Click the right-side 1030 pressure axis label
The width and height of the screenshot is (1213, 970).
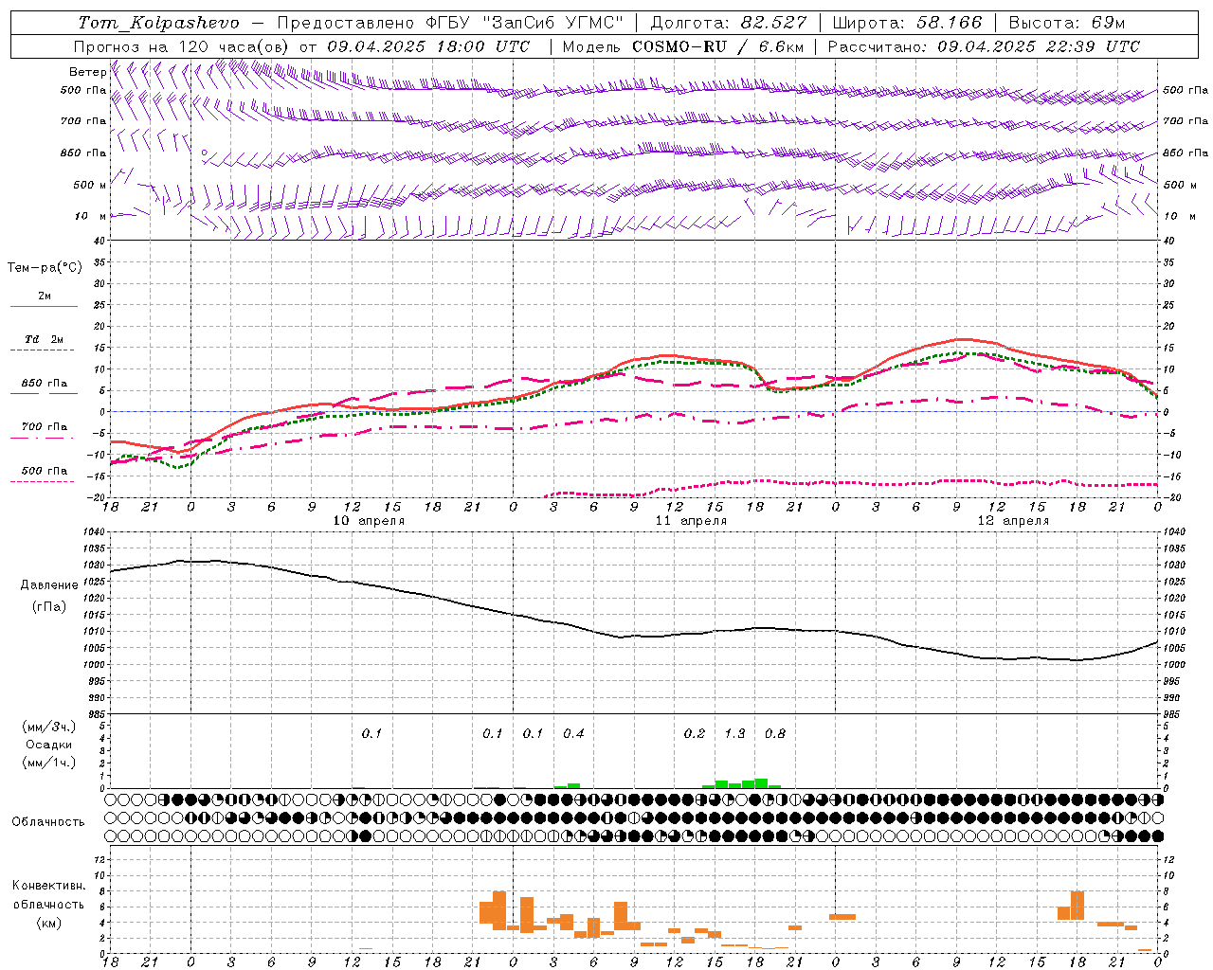[x=1174, y=566]
